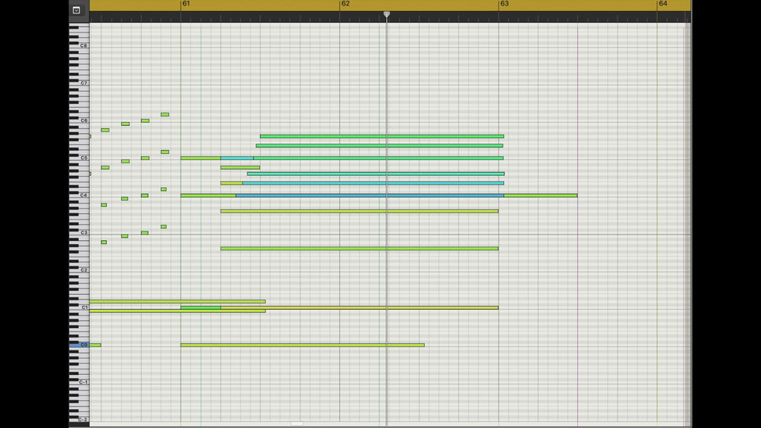Select the long note between C3 and C4
761x428 pixels.
pos(359,211)
